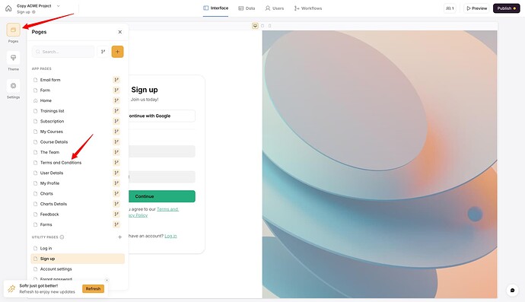Click branch icon on My Courses row
Image resolution: width=525 pixels, height=302 pixels.
coord(116,132)
